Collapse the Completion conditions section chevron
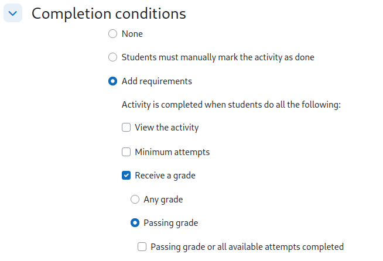 coord(13,13)
